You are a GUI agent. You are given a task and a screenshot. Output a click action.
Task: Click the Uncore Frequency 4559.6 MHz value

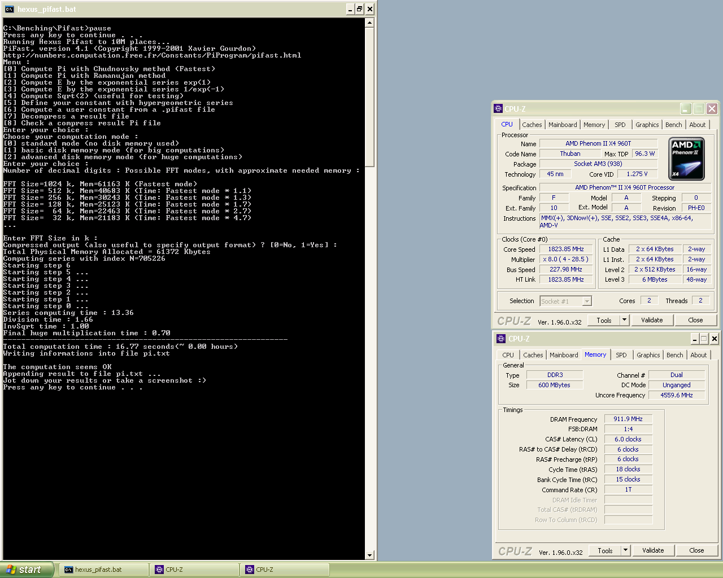[677, 395]
